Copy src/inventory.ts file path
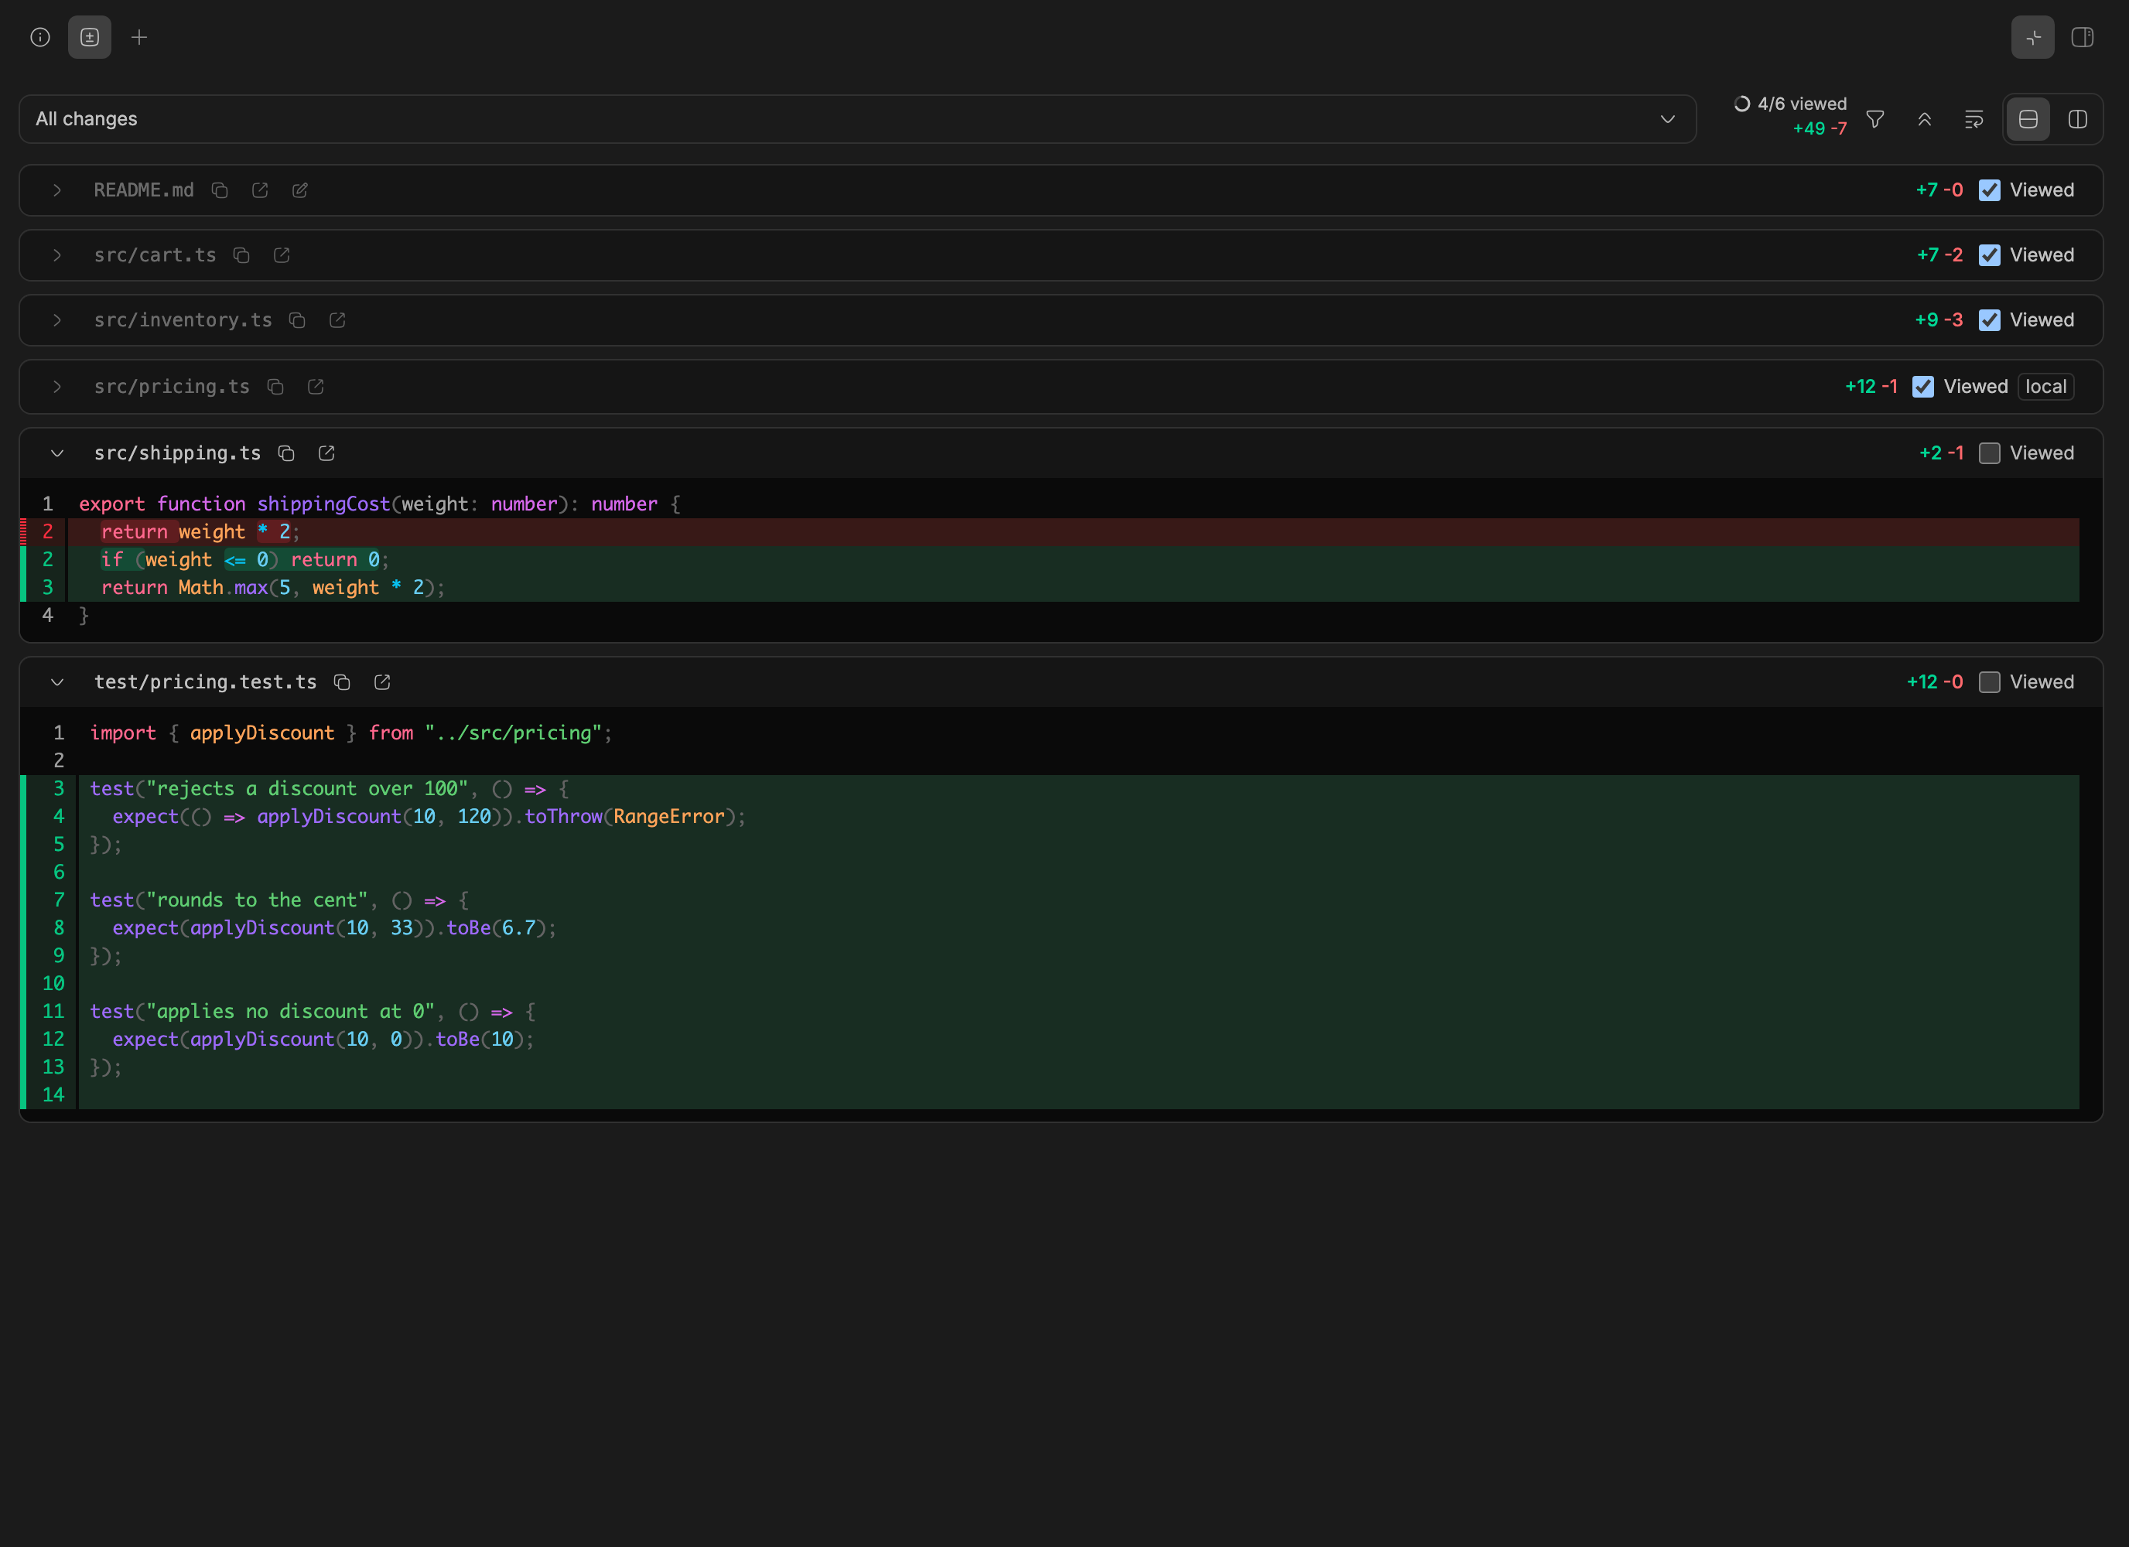Screen dimensions: 2129x1547 coord(298,320)
